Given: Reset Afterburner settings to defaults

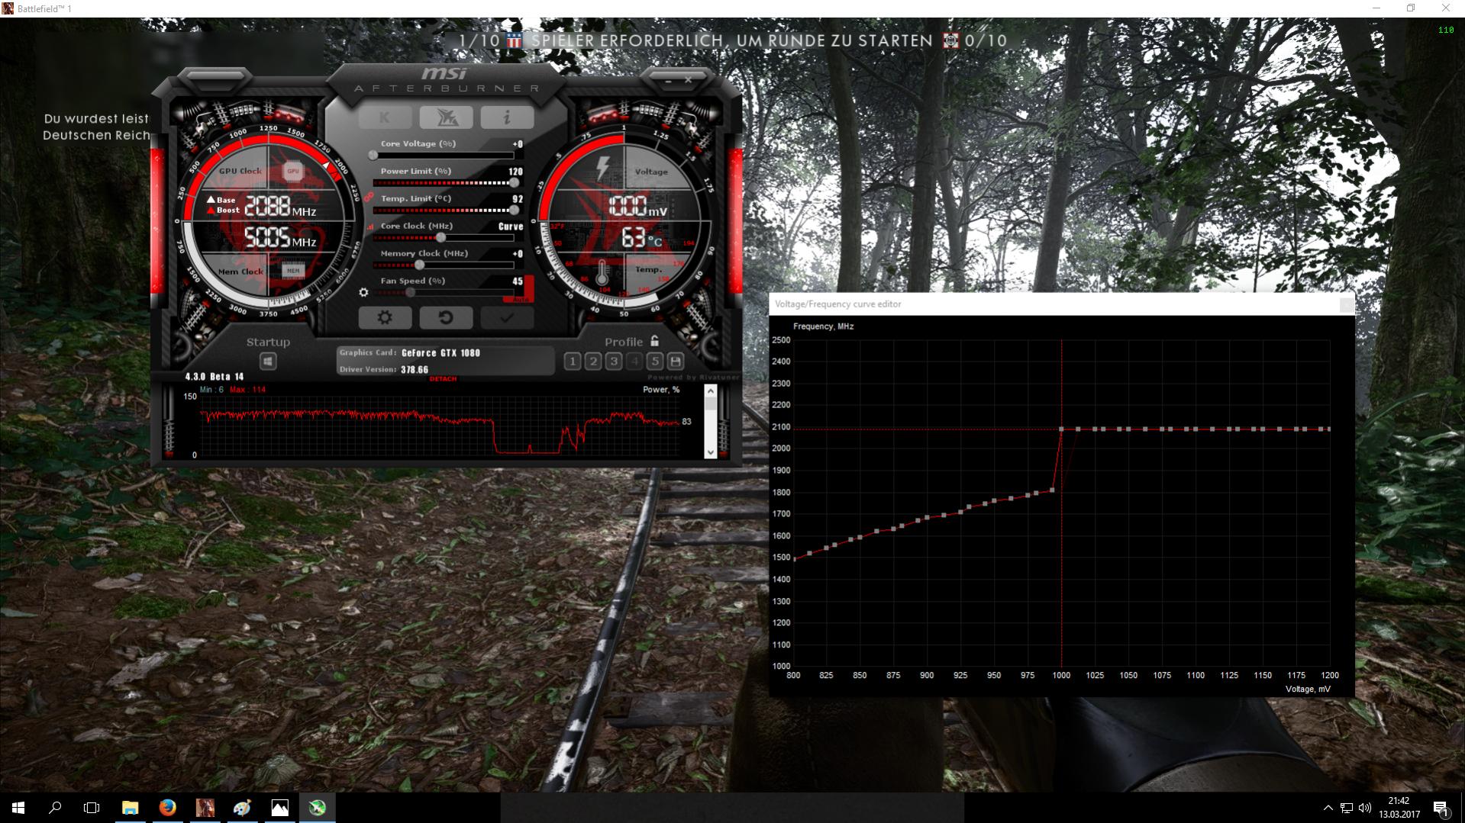Looking at the screenshot, I should 446,317.
